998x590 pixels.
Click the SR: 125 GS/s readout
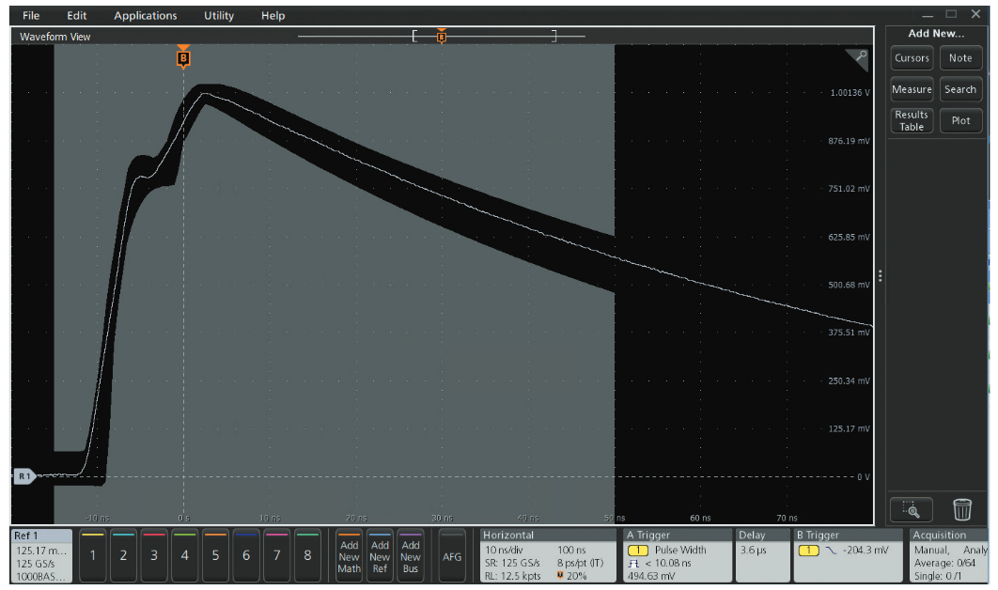[512, 564]
